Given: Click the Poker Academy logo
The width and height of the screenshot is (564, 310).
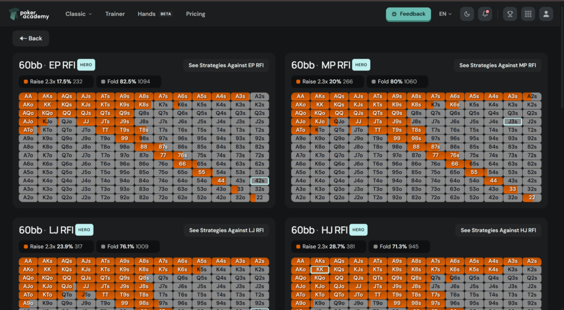Looking at the screenshot, I should pyautogui.click(x=29, y=14).
